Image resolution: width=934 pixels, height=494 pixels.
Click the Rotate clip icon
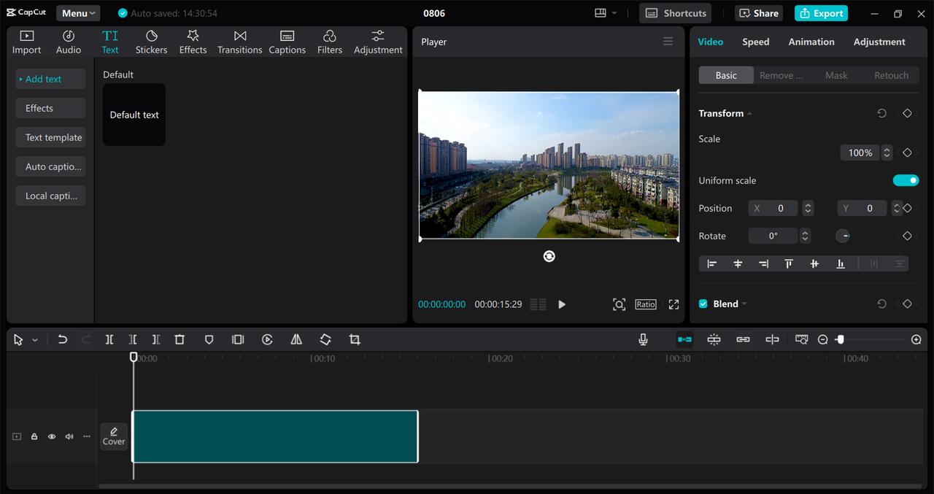point(325,339)
